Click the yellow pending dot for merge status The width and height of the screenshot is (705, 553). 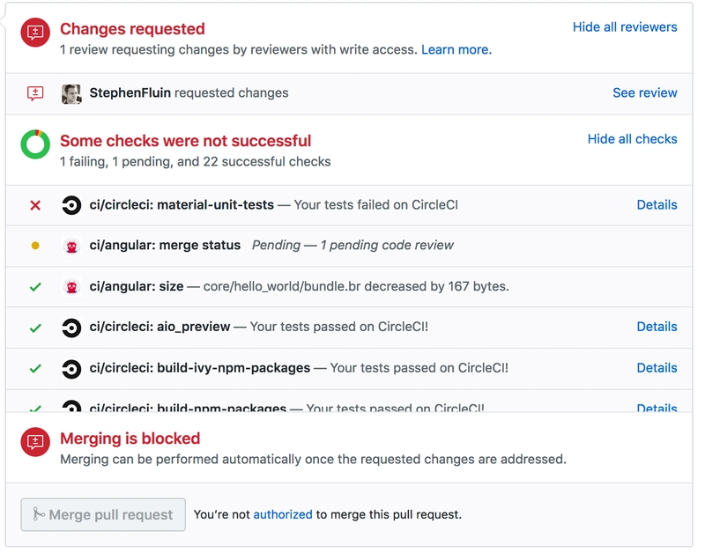pos(35,246)
